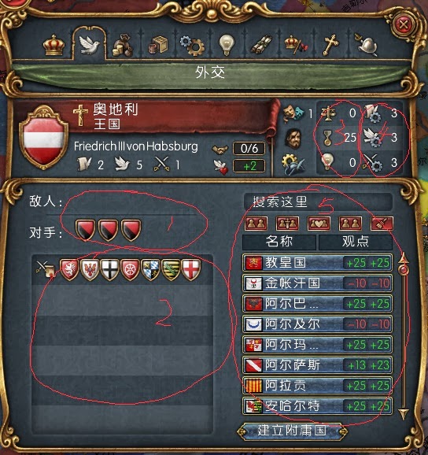Open the Military tab with helmet icon
The image size is (428, 455).
(367, 45)
